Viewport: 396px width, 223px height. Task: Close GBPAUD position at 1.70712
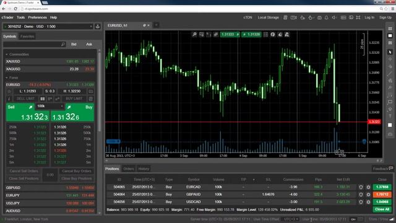(x=382, y=195)
